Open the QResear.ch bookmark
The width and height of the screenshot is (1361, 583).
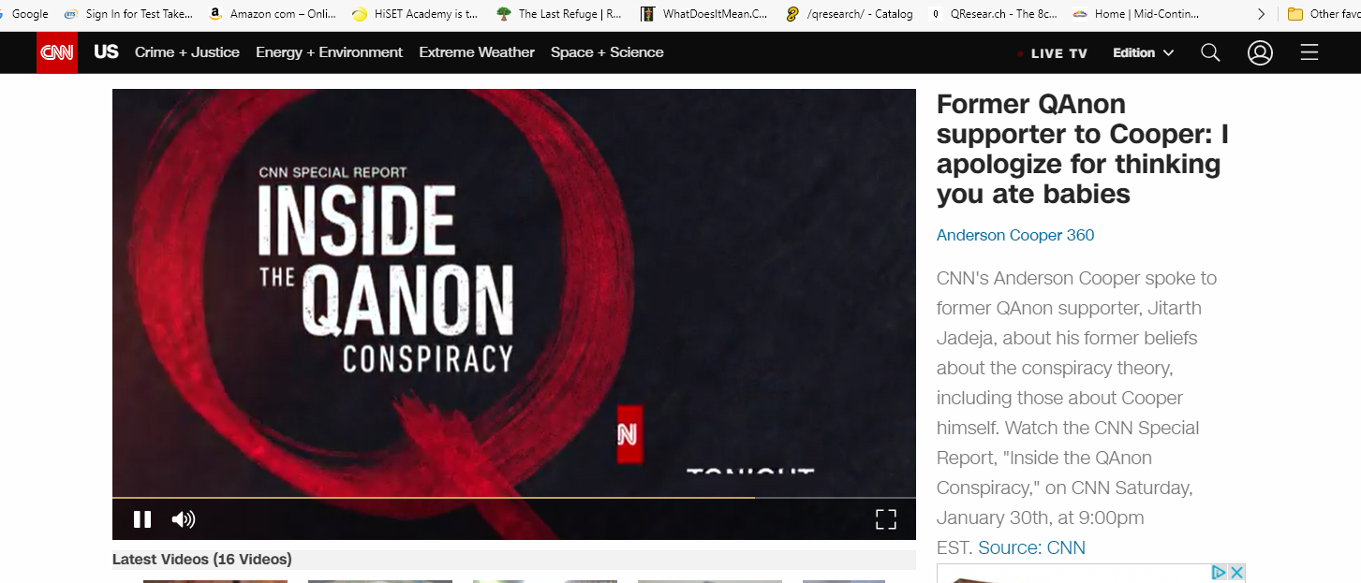(x=994, y=14)
